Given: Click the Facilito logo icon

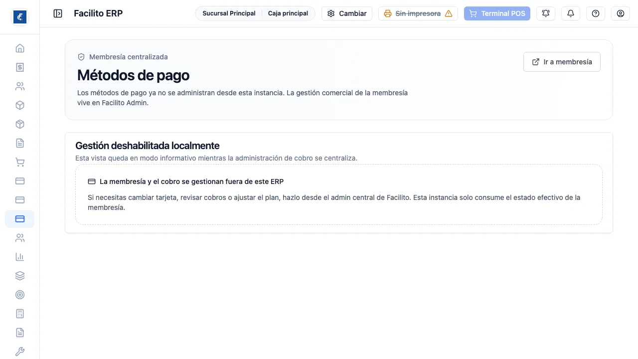Looking at the screenshot, I should (x=20, y=17).
